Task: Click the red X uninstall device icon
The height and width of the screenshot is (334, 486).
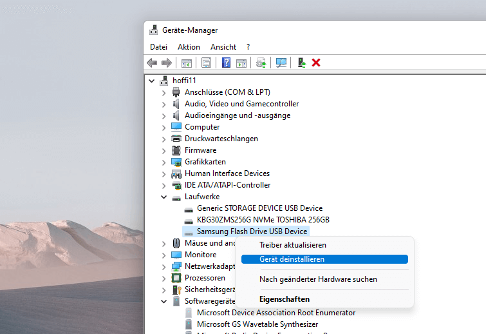Action: point(316,63)
